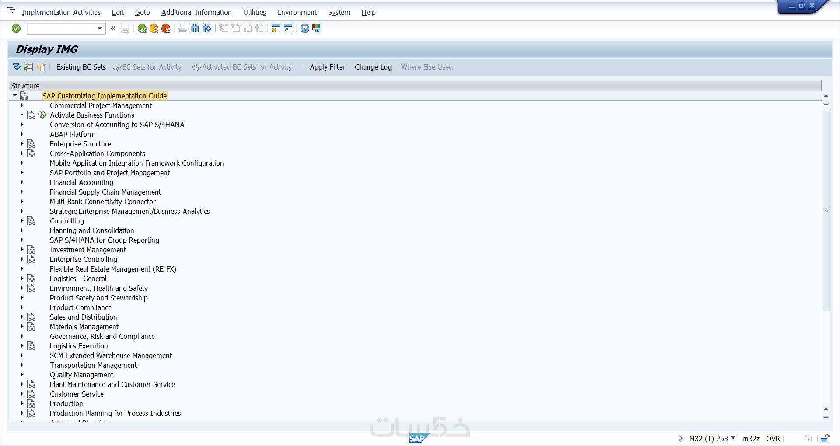
Task: Click the Customize Local Layout monitor icon
Action: [317, 28]
